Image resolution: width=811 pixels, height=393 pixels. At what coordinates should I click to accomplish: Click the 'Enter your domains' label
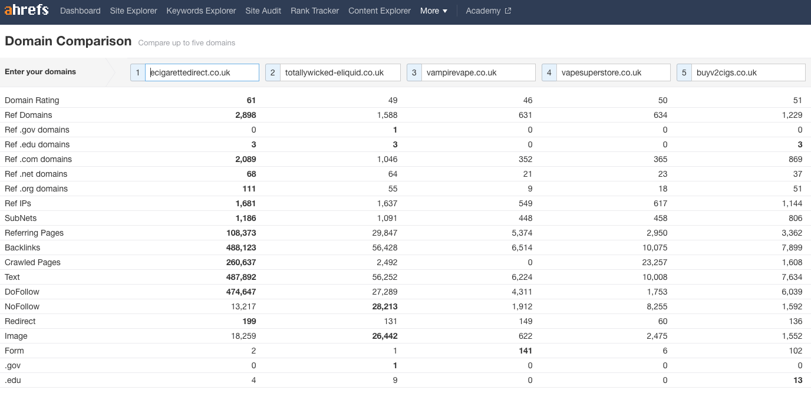coord(40,72)
